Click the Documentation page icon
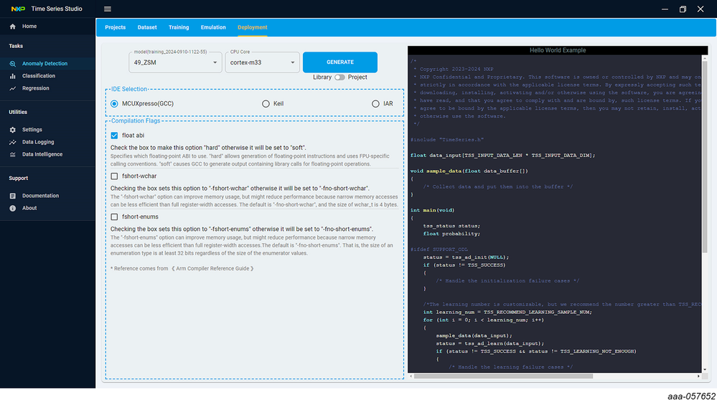This screenshot has height=403, width=717. pos(12,196)
